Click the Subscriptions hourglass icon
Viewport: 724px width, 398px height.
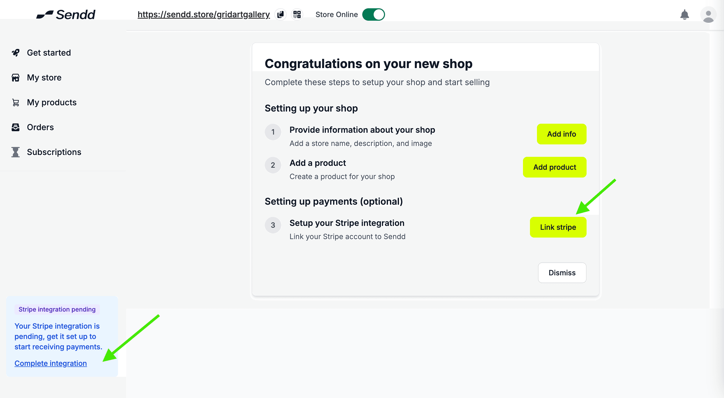coord(16,152)
